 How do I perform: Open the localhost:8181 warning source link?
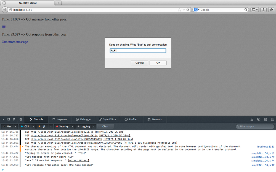[x=266, y=147]
